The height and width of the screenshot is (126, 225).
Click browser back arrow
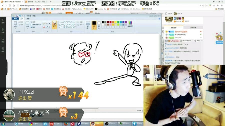click(x=3, y=5)
